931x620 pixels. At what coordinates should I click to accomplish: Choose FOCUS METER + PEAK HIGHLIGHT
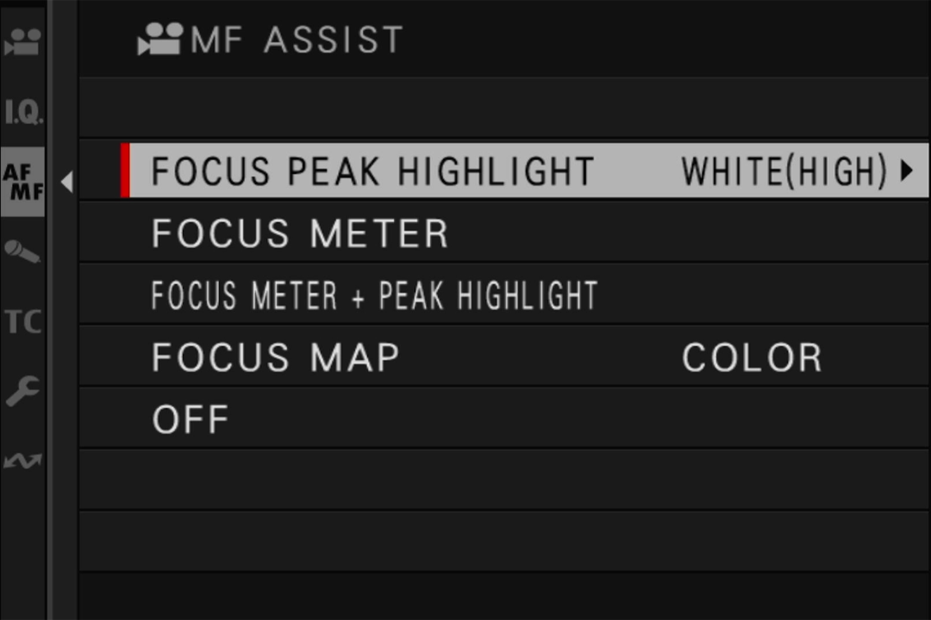[x=374, y=295]
